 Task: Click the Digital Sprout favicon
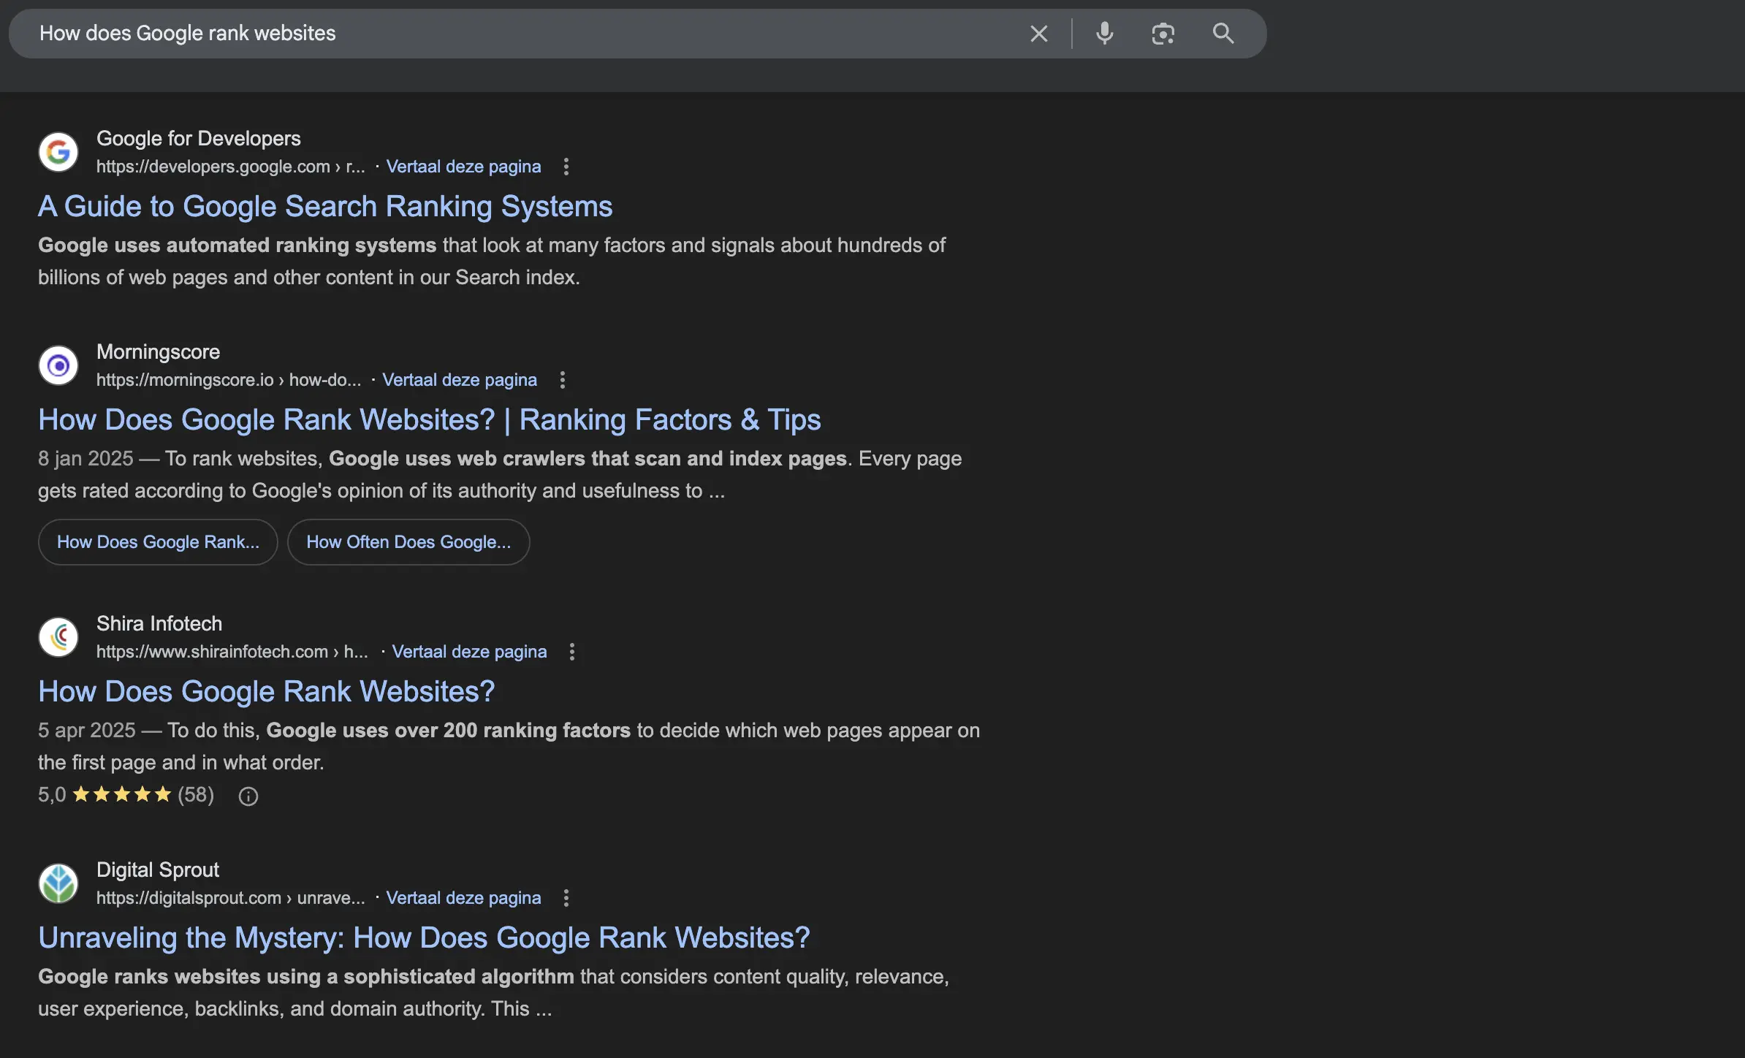58,883
